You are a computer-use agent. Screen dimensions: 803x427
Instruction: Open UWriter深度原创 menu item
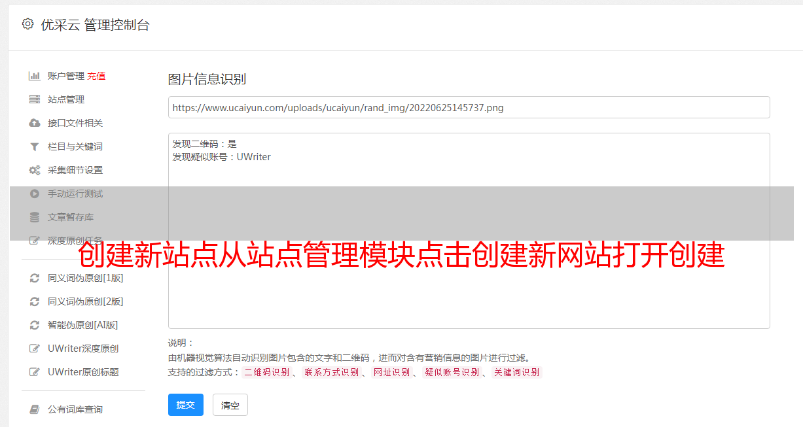click(x=83, y=349)
